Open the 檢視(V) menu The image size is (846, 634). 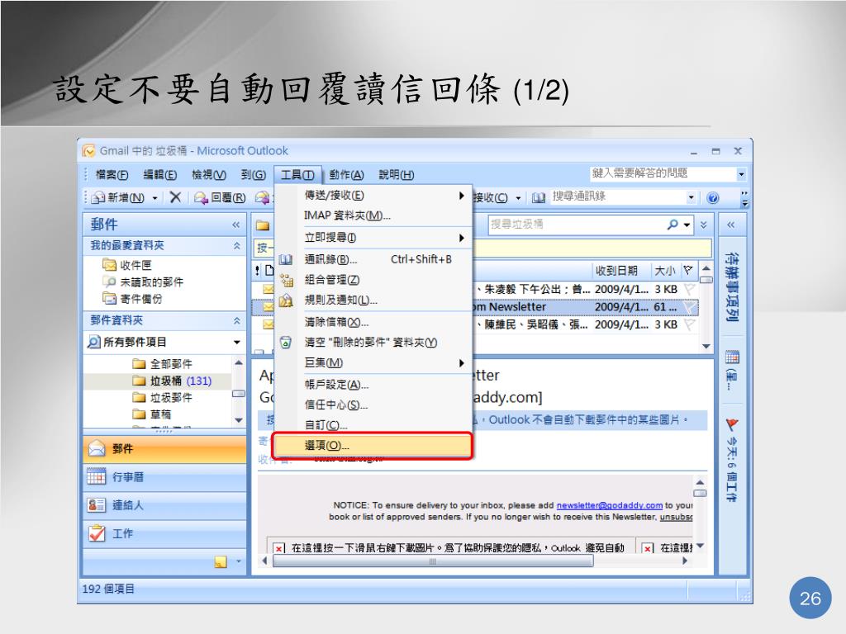point(209,175)
